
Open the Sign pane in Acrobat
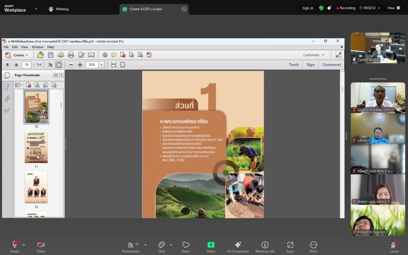[310, 64]
